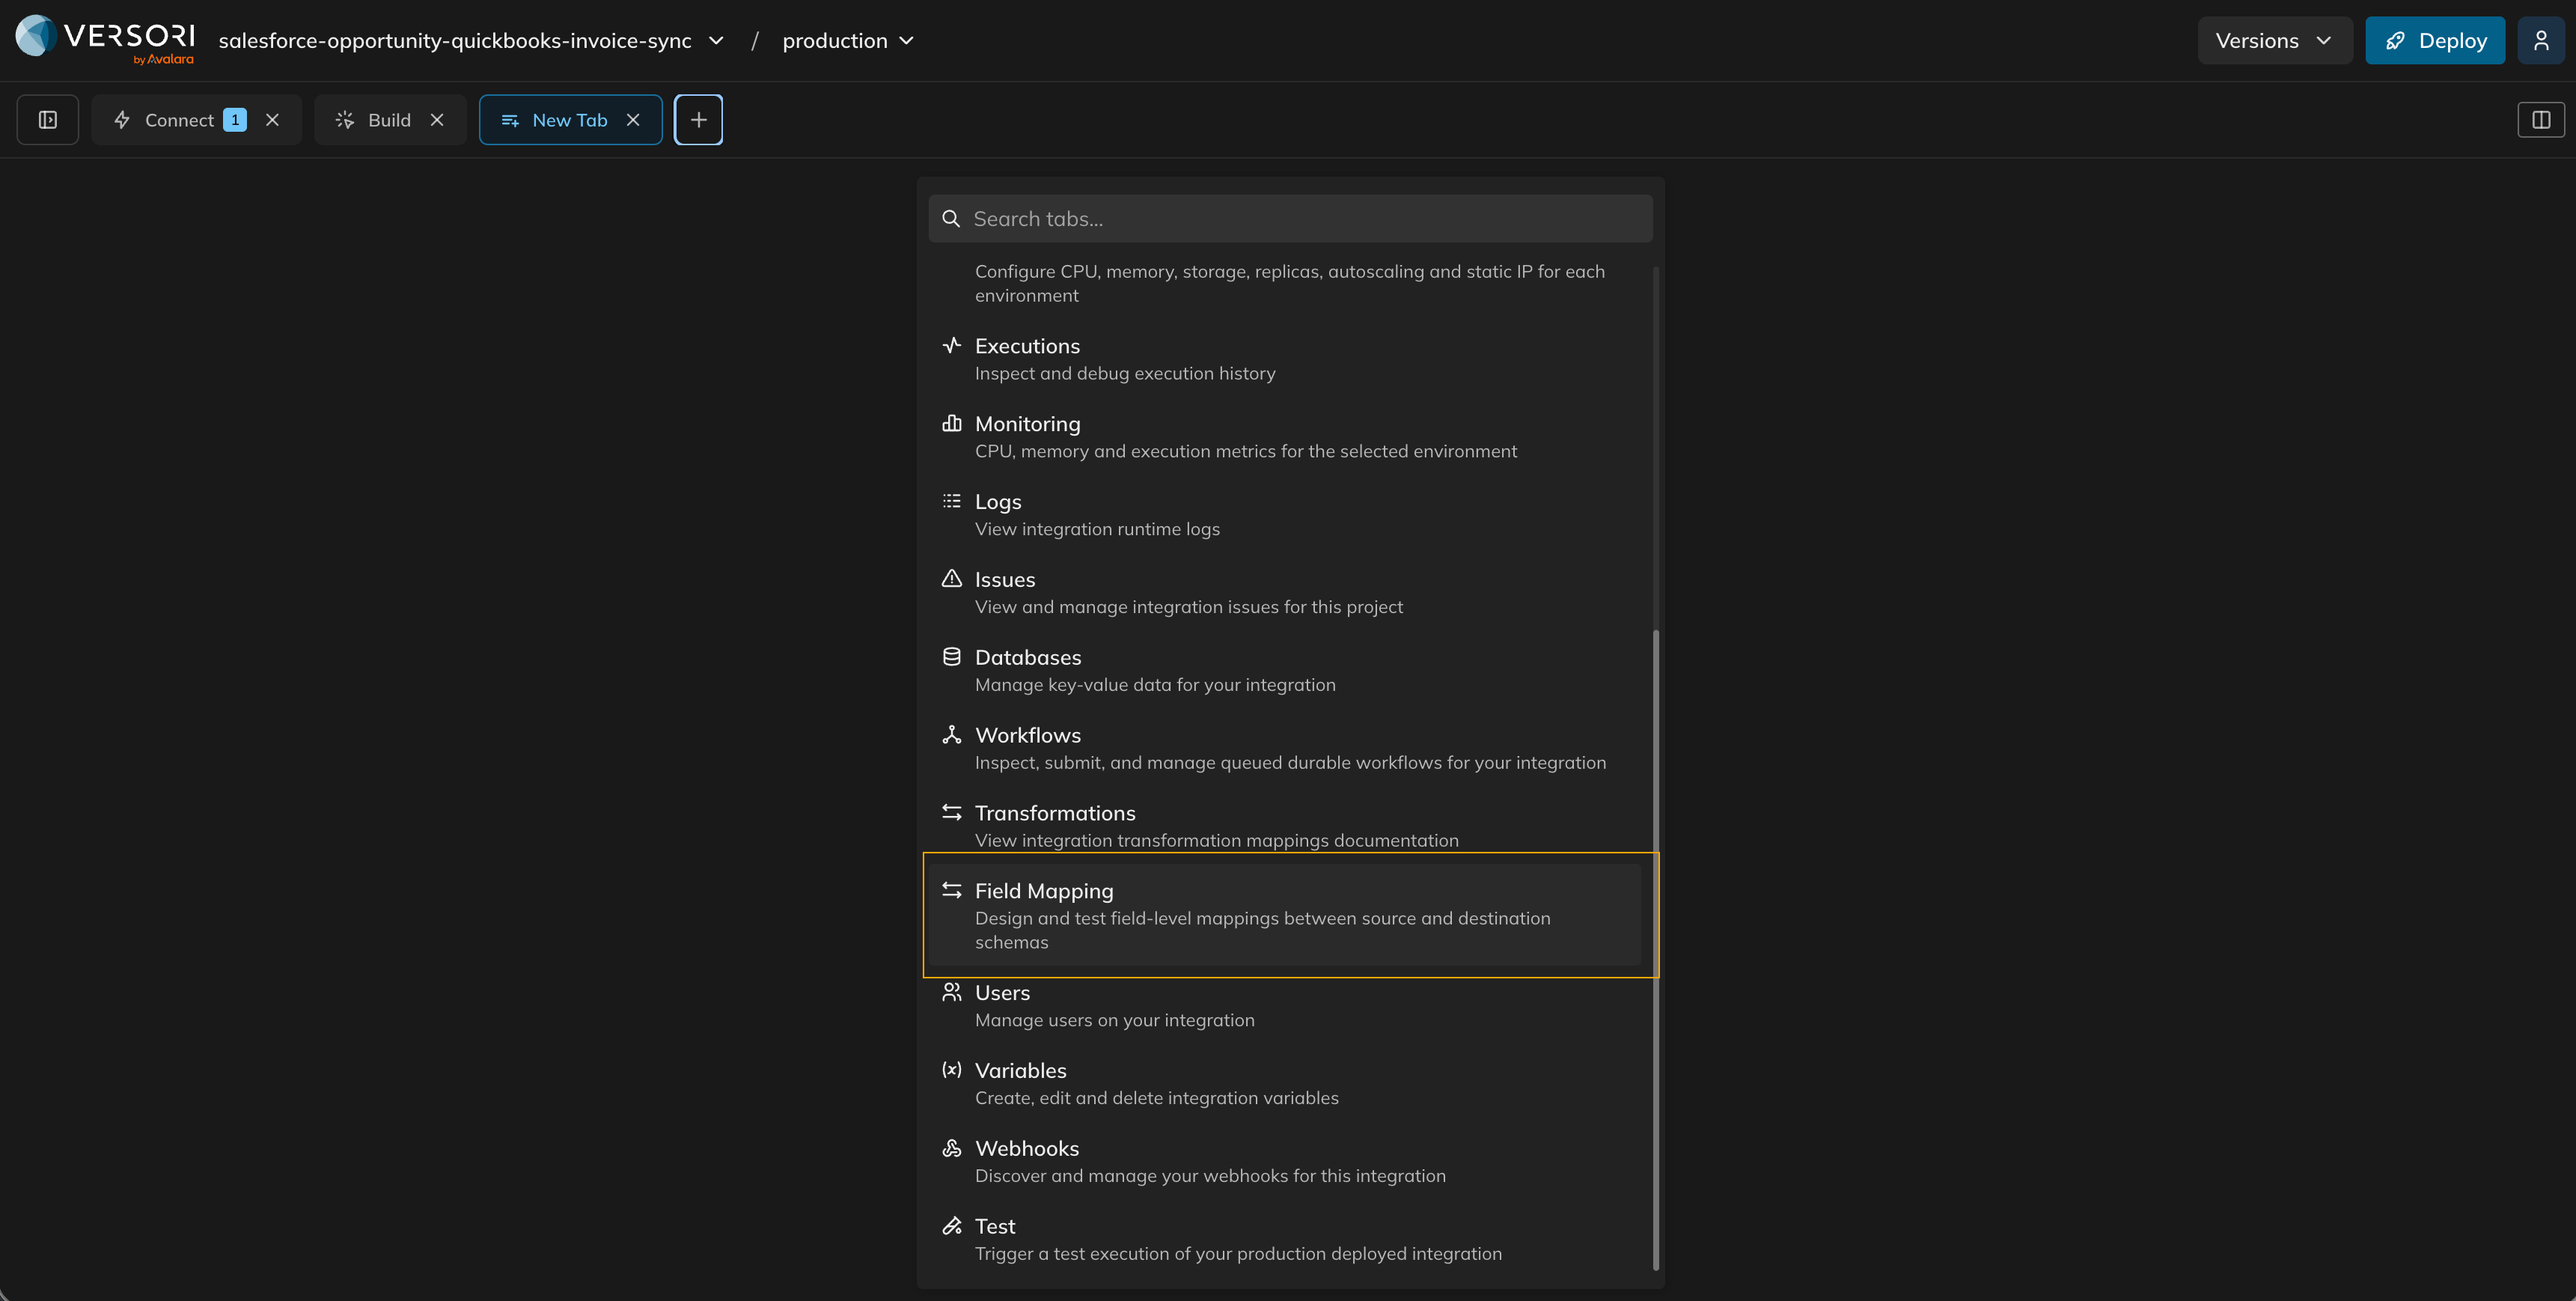
Task: Close the New Tab tab
Action: (x=633, y=120)
